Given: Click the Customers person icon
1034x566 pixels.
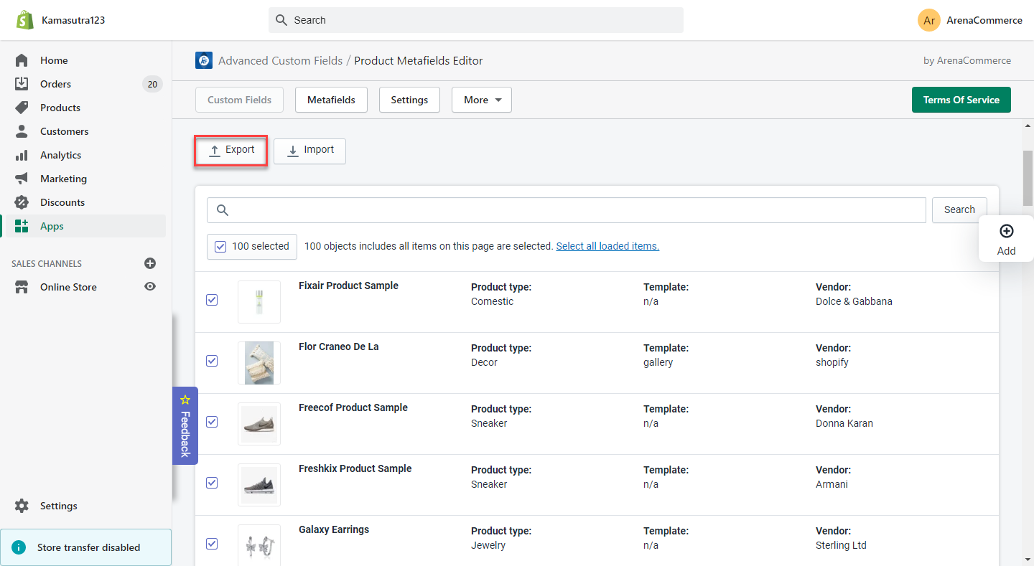Looking at the screenshot, I should (22, 131).
